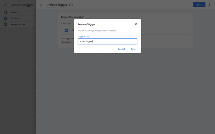Sort triggers by the Name column
Screen dimensions: 215x134
(14, 12)
